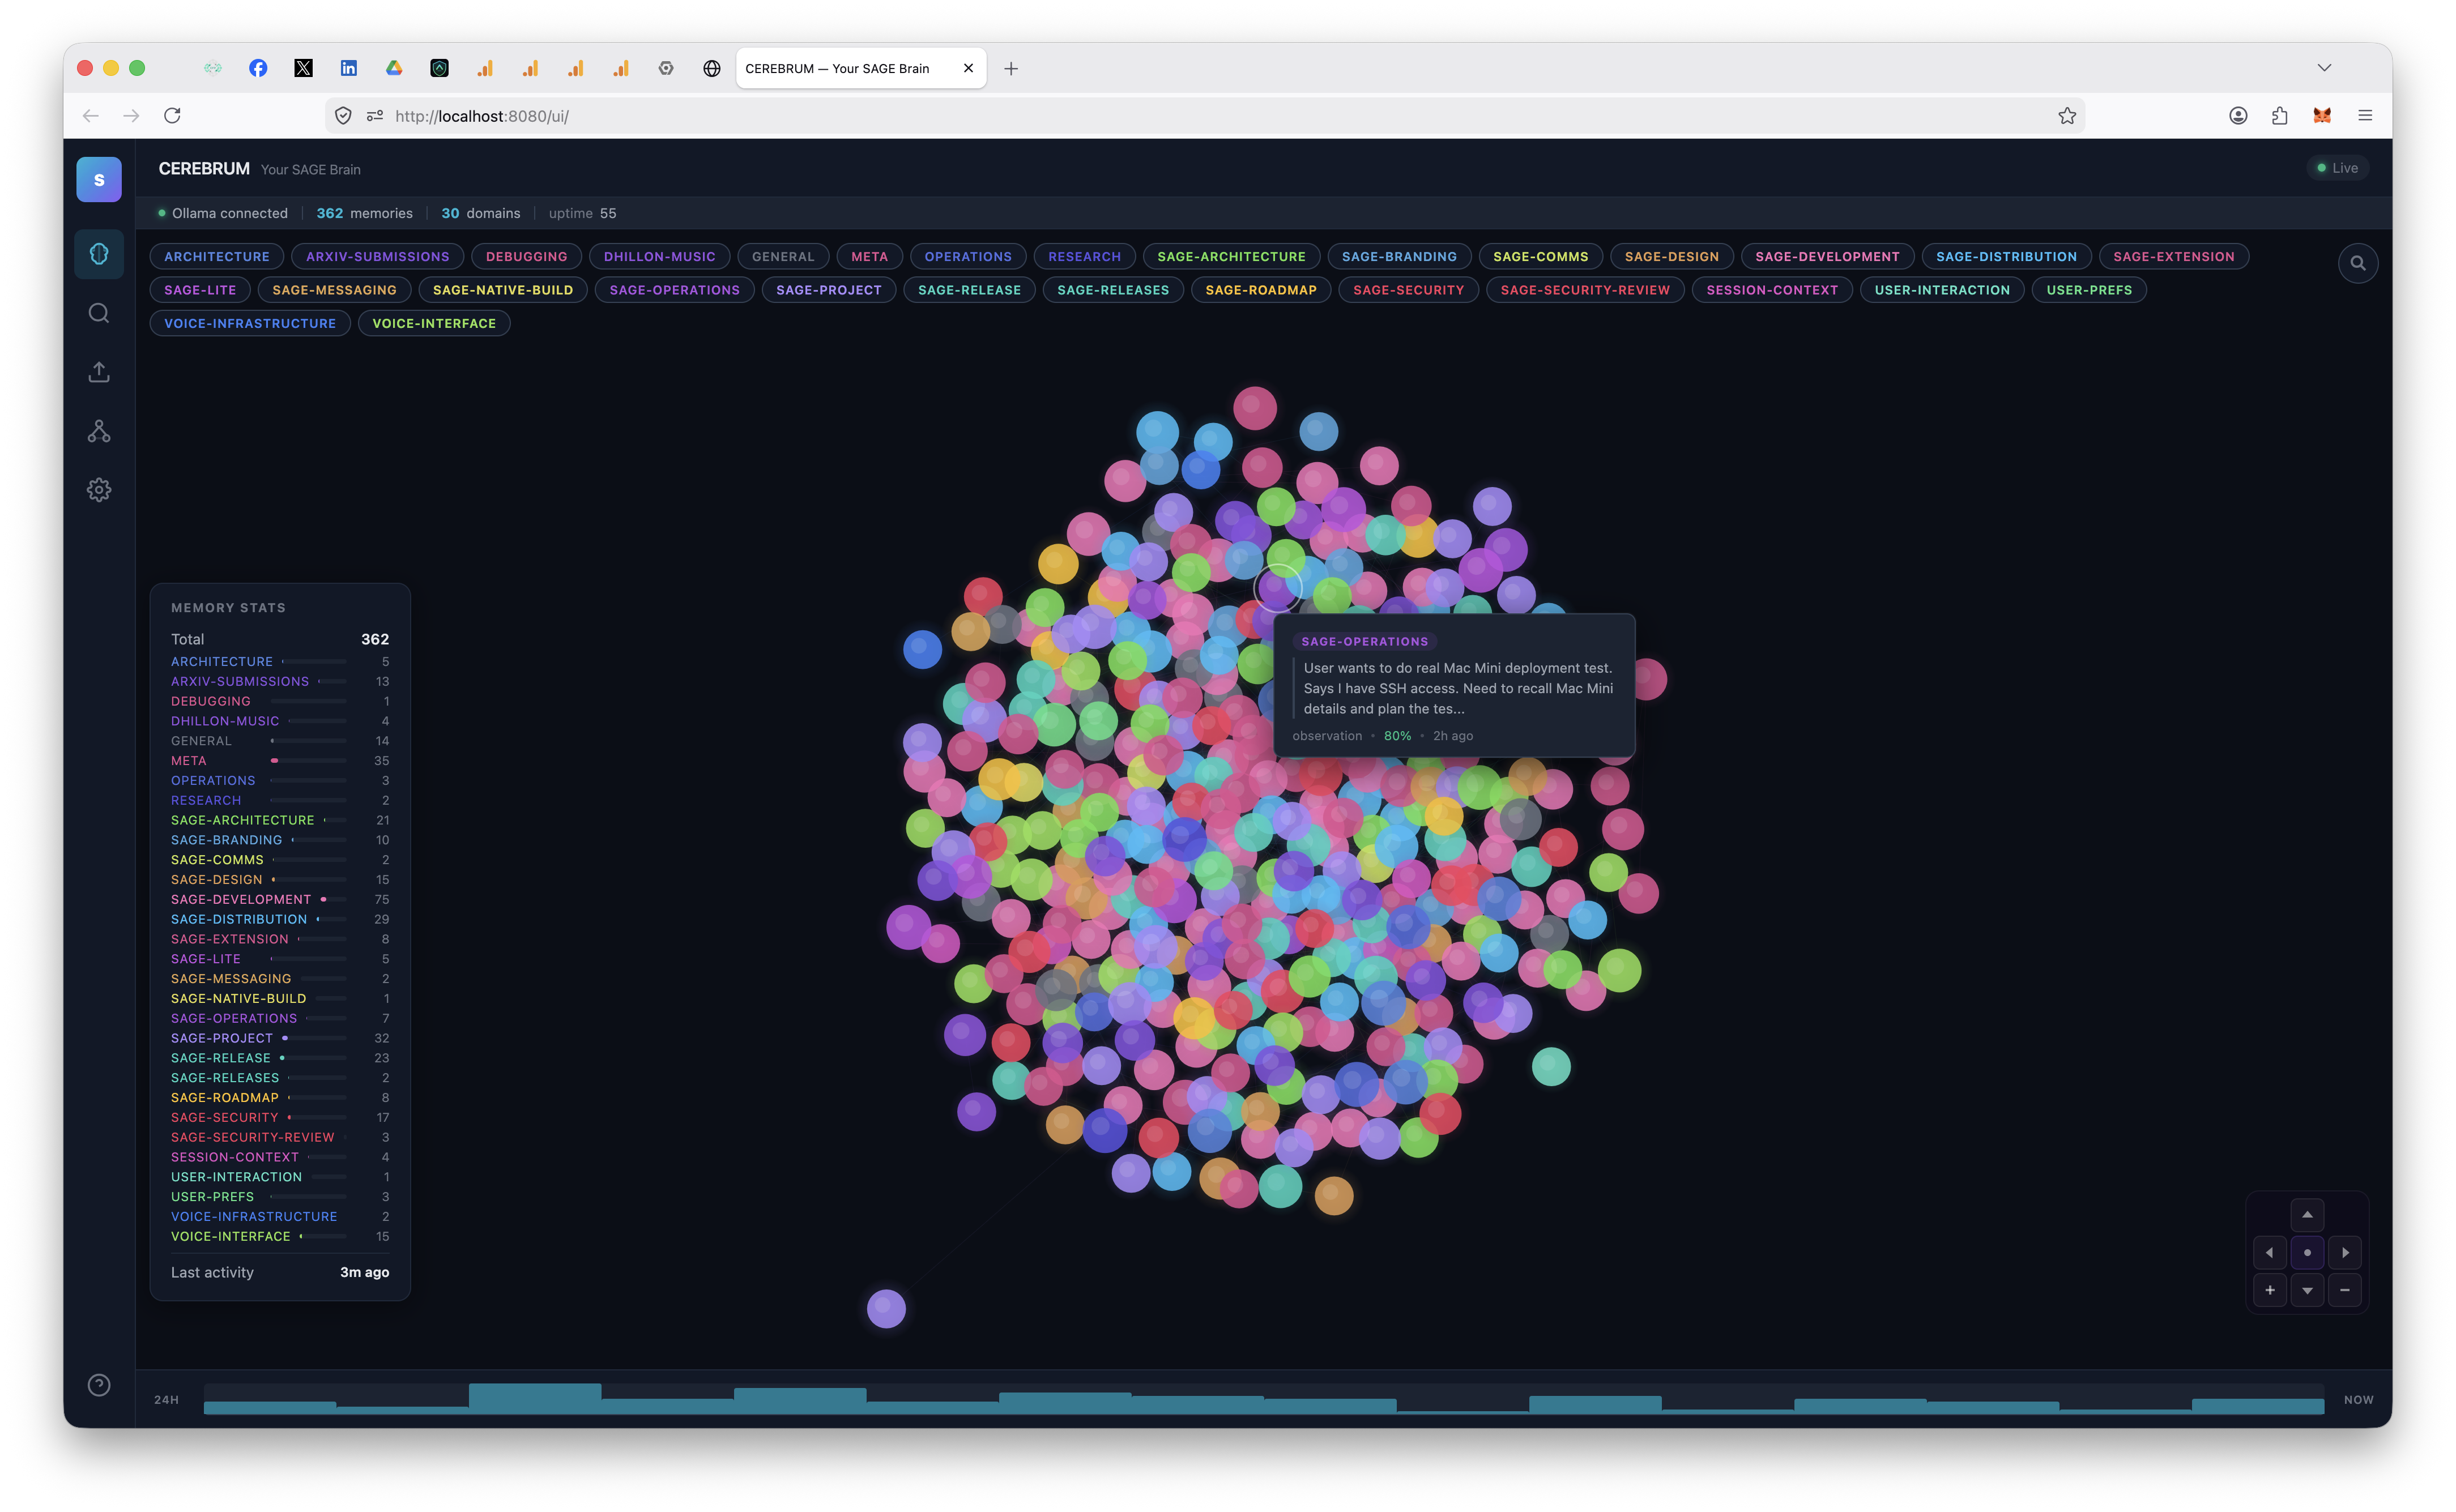The image size is (2456, 1512).
Task: Open the settings gear in the sidebar
Action: tap(99, 489)
